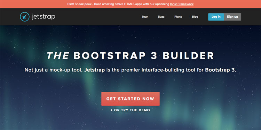Follow the Ionic Framework link in banner
Screen dimensions: 261x130
(182, 4)
